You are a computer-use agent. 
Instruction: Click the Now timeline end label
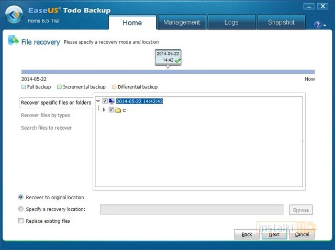click(x=309, y=79)
